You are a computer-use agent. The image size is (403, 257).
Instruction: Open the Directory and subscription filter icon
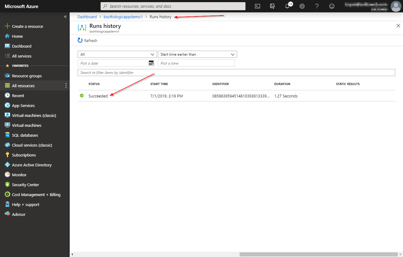pyautogui.click(x=272, y=6)
